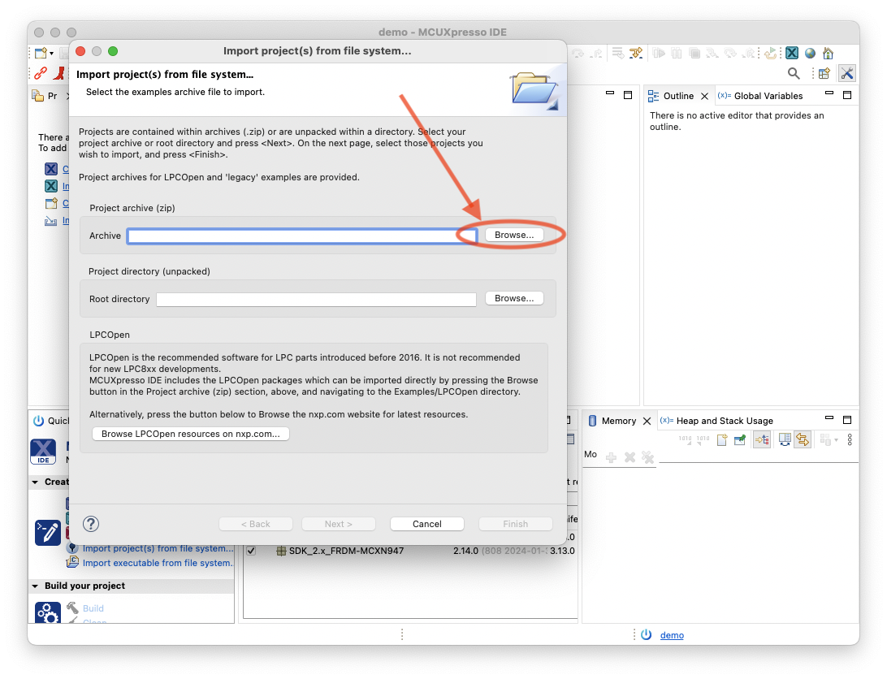Toggle split pane icon in Memory view
Image resolution: width=887 pixels, height=679 pixels.
(x=785, y=439)
